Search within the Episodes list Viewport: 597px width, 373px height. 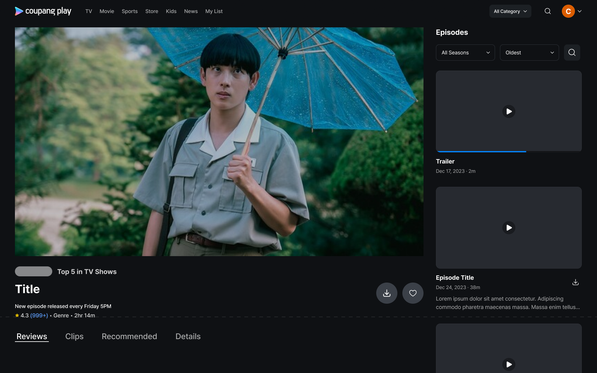[572, 53]
